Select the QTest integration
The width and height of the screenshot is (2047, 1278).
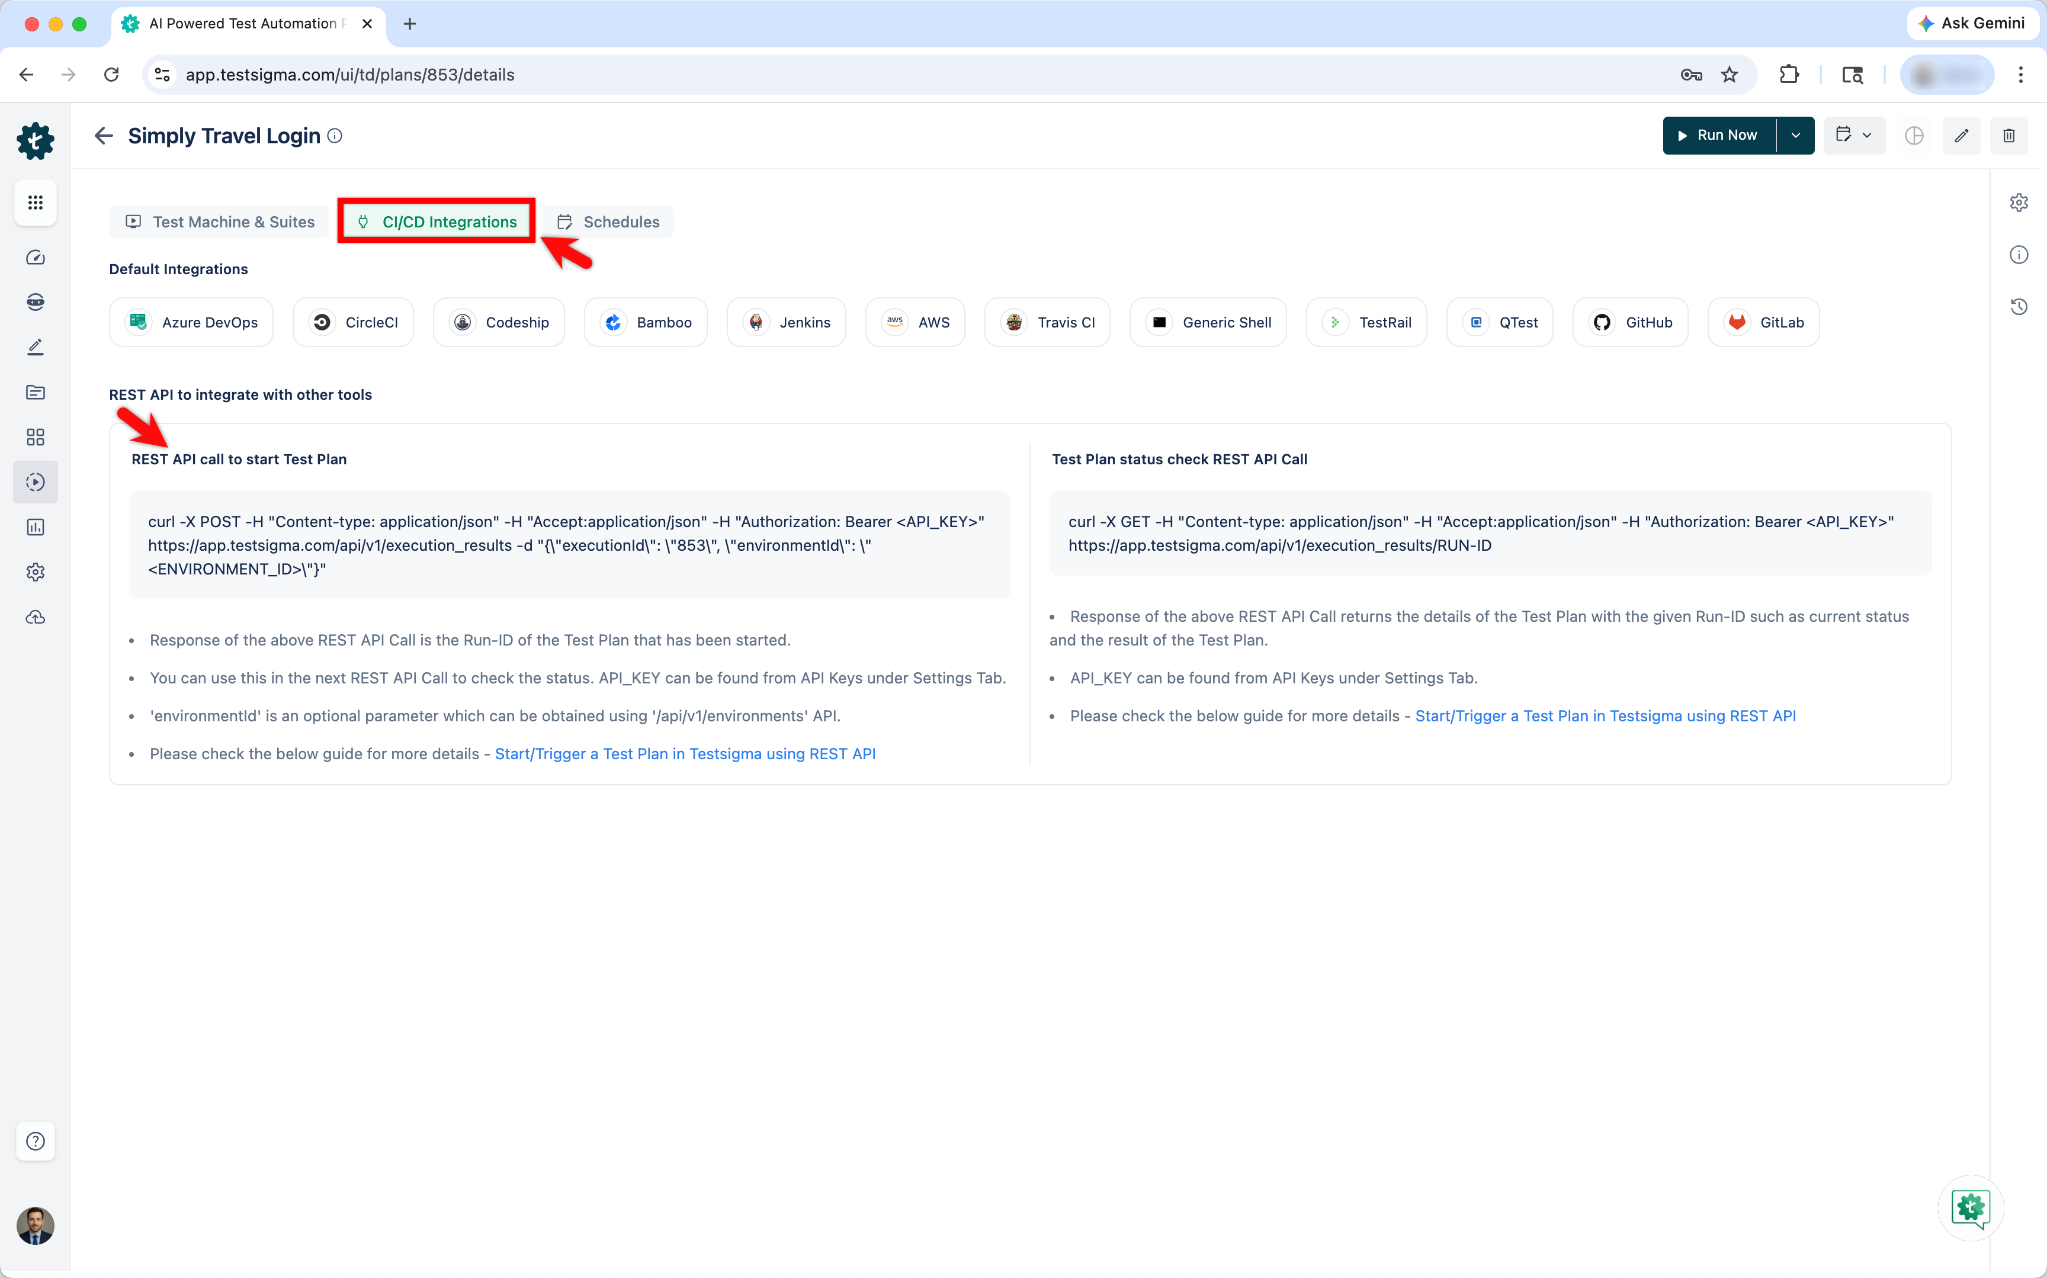point(1500,322)
